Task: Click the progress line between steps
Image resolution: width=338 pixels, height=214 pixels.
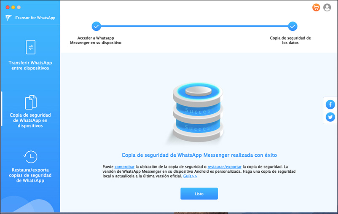Action: pos(194,26)
